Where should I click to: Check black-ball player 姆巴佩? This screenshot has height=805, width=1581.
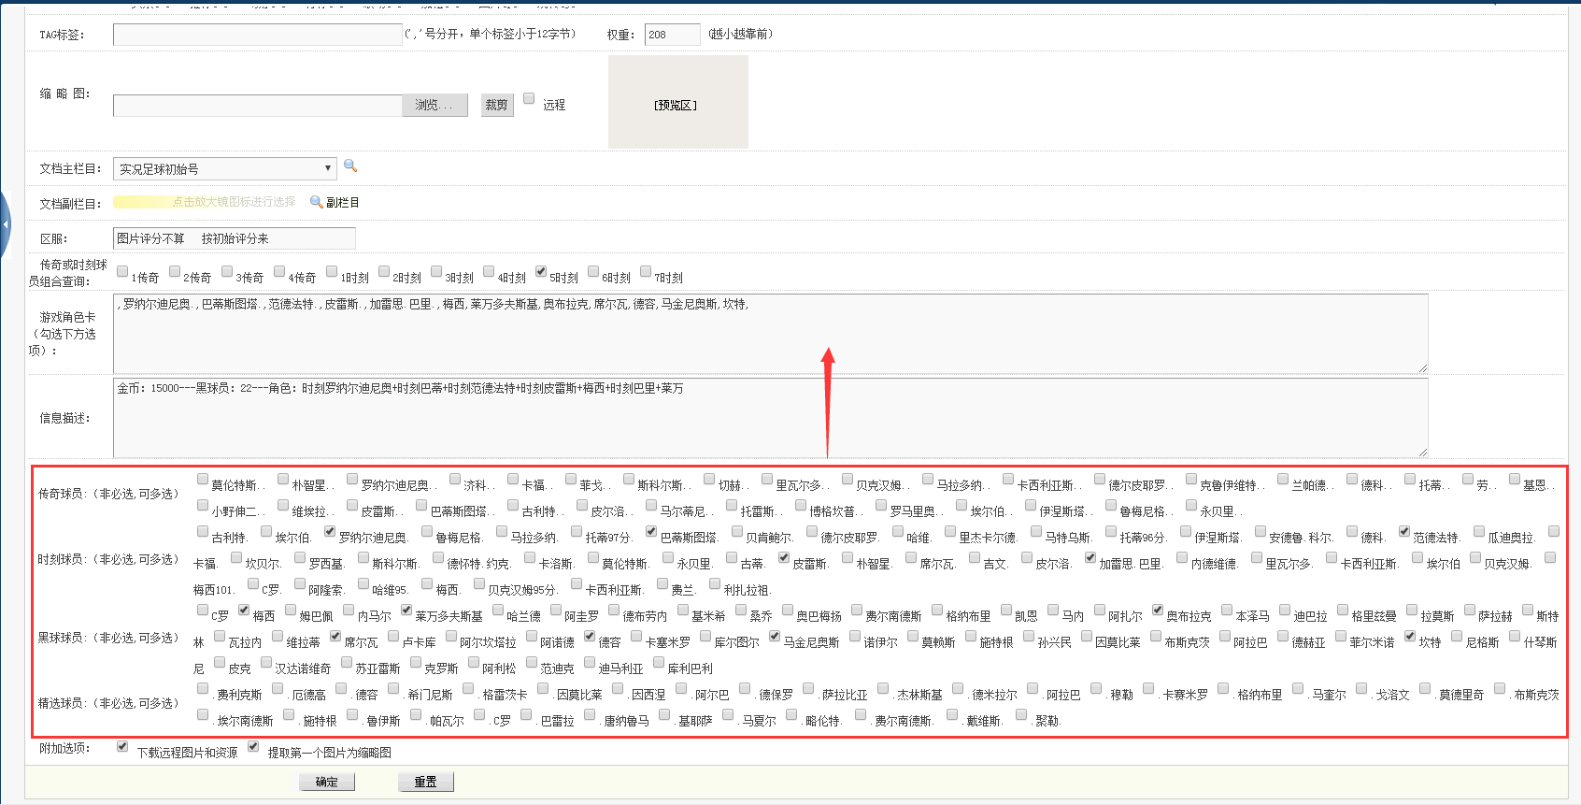click(291, 610)
